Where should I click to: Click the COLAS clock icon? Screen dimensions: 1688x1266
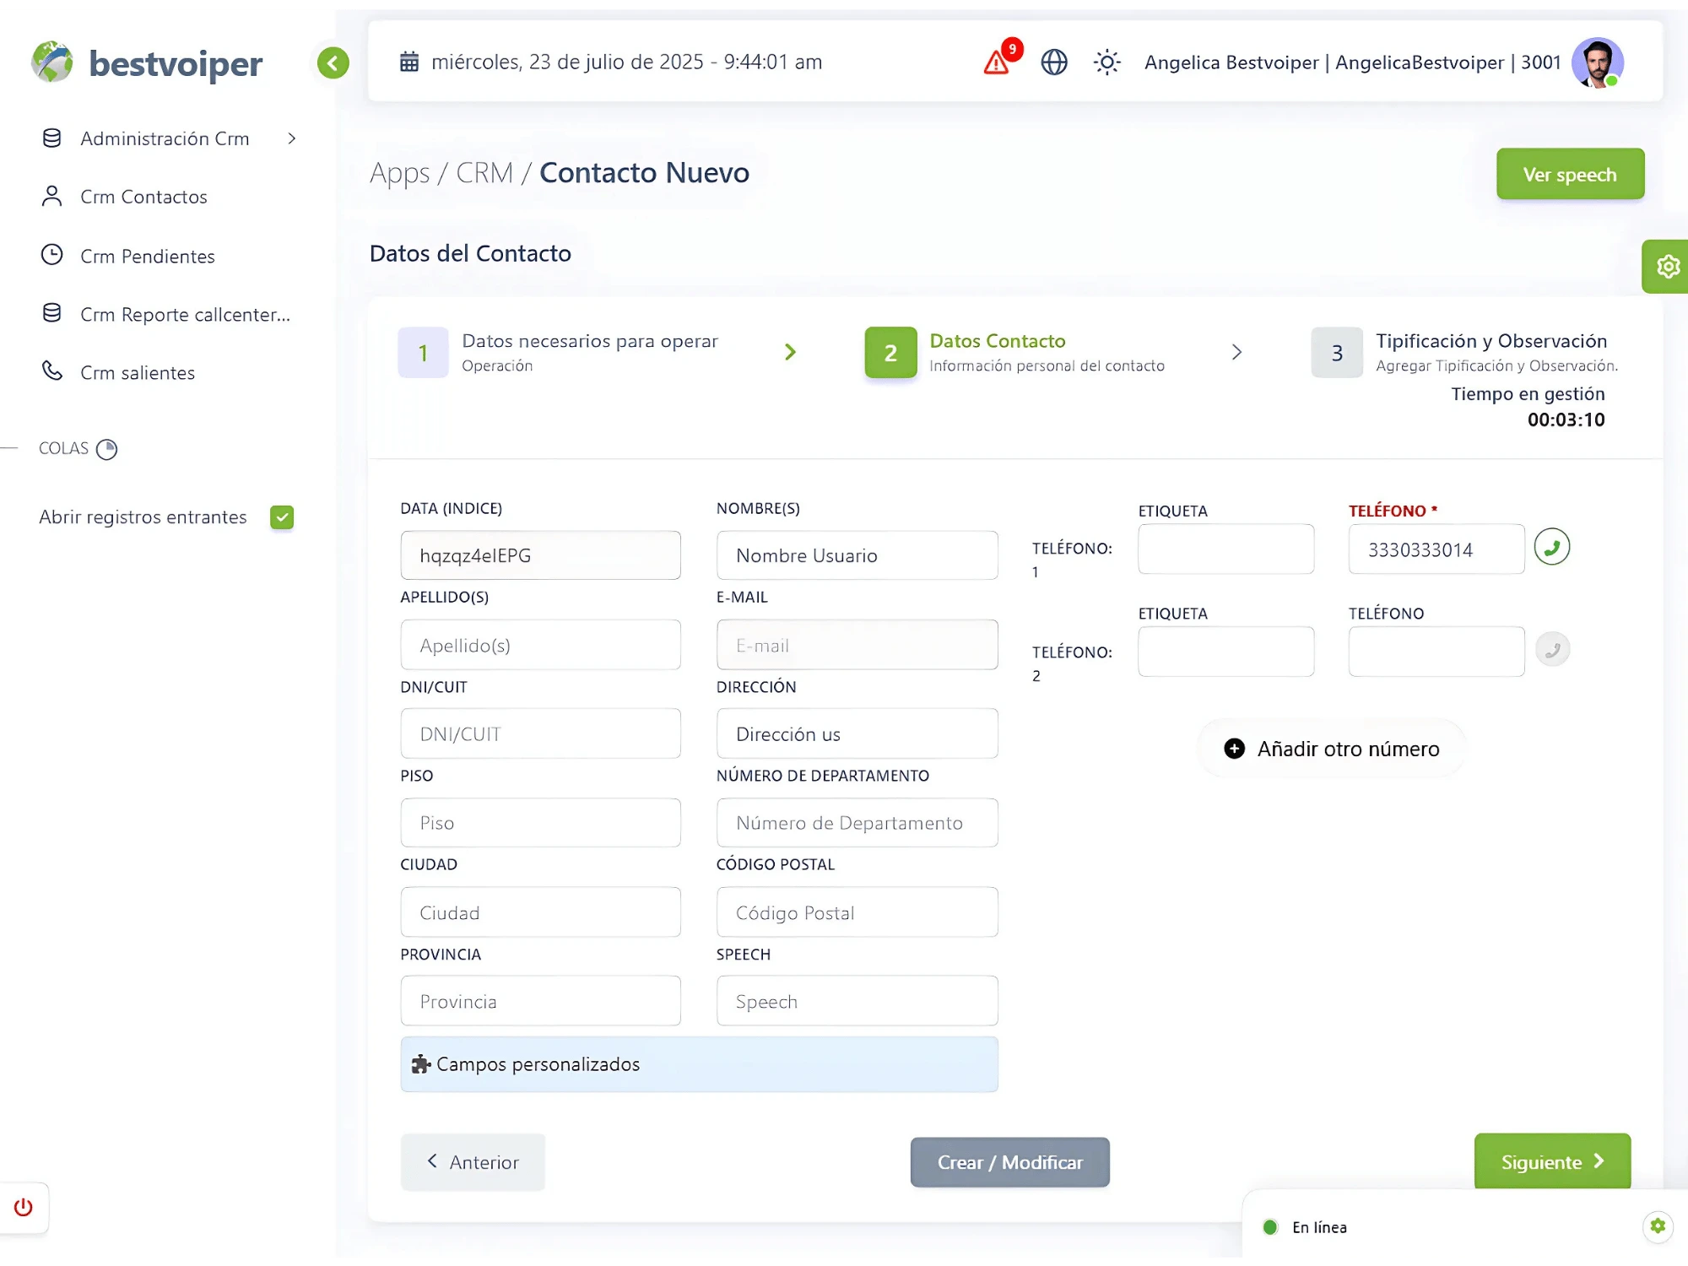coord(107,449)
